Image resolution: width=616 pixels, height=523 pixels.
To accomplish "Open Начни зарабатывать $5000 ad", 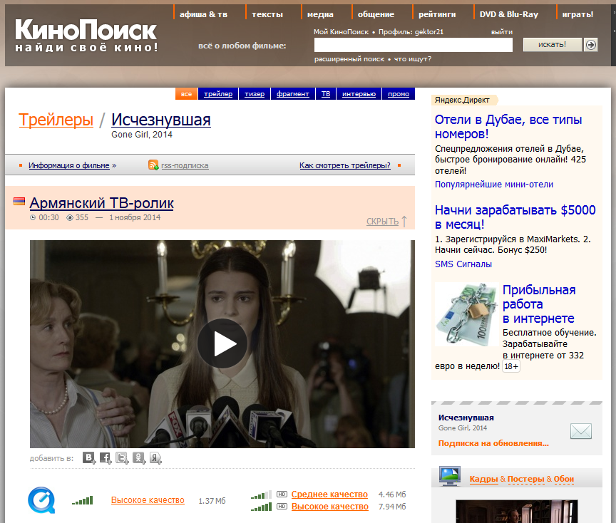I will pos(515,217).
